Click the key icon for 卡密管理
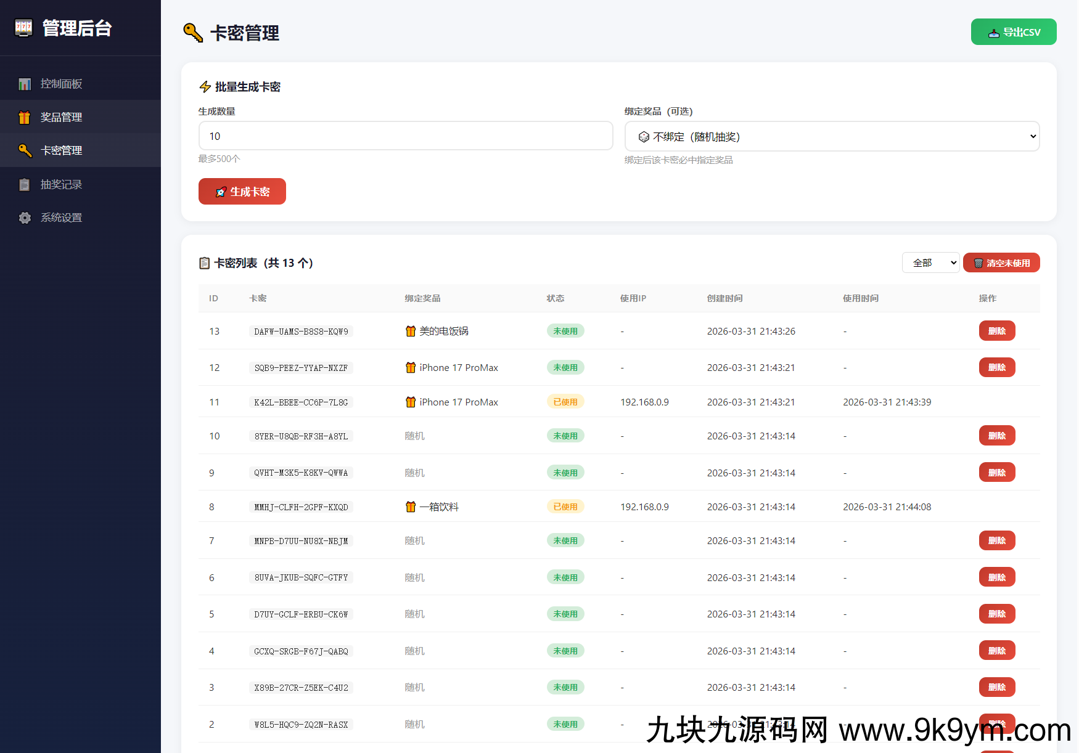 (25, 150)
